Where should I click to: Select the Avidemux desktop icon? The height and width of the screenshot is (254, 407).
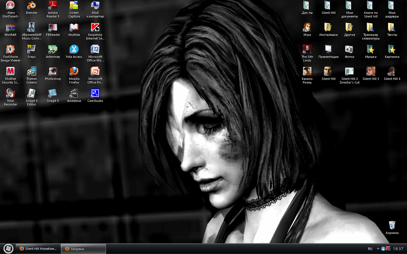pos(74,94)
